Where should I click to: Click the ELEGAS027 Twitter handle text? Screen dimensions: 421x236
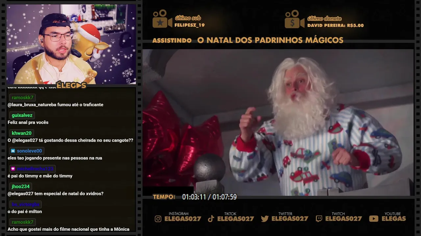pos(290,219)
